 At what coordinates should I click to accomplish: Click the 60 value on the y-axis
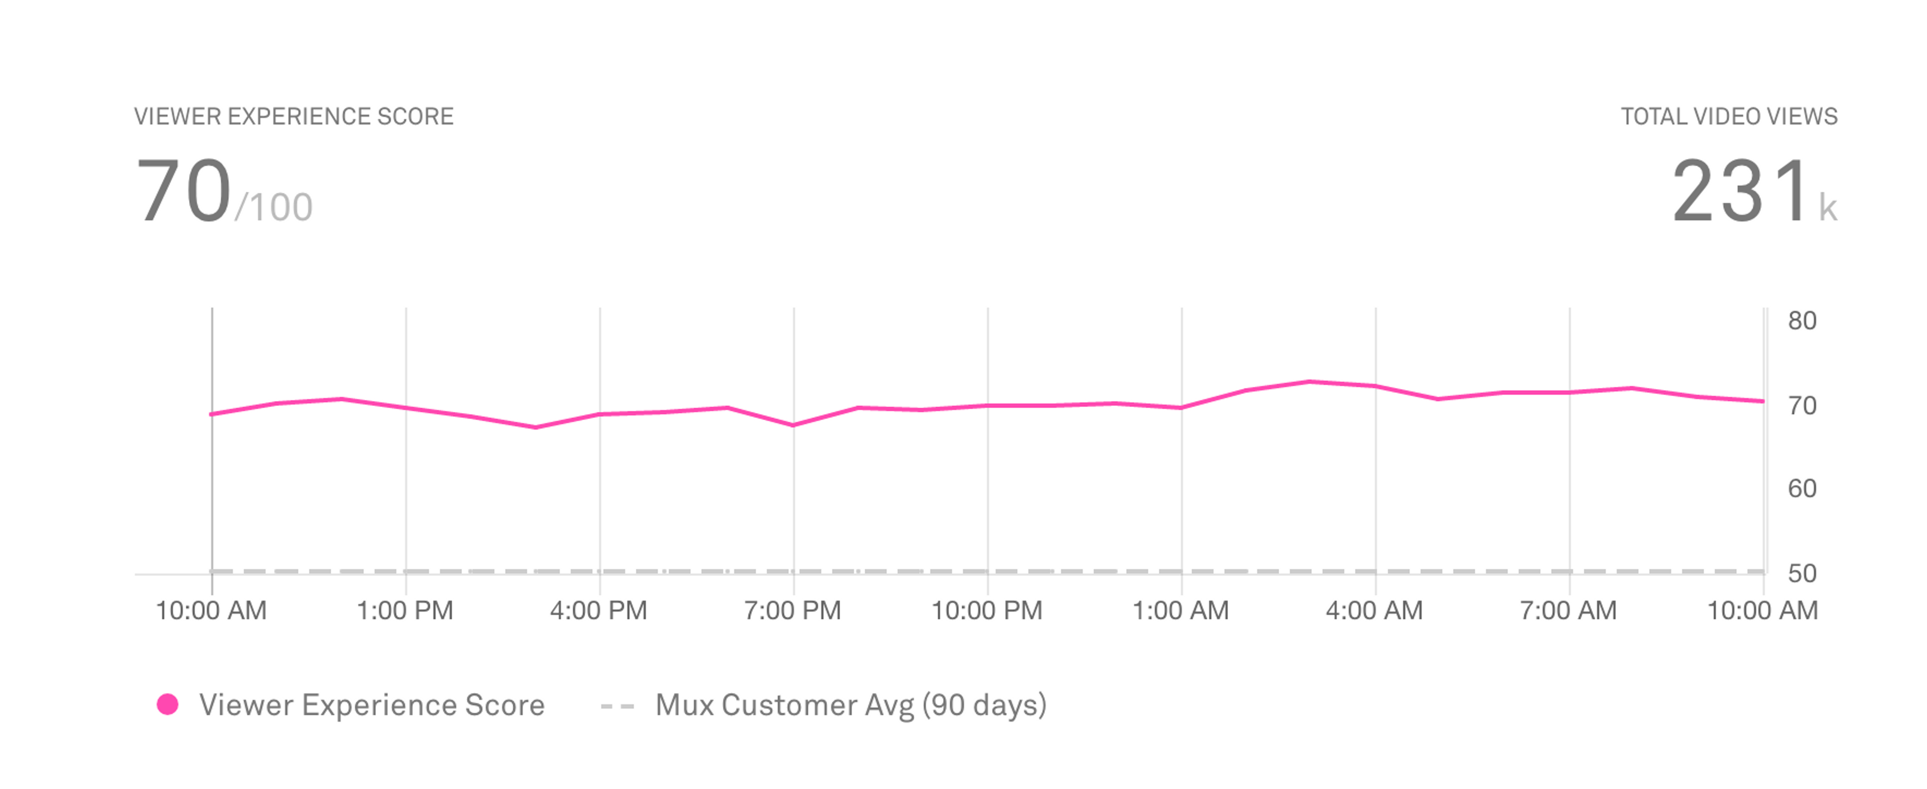[1802, 488]
